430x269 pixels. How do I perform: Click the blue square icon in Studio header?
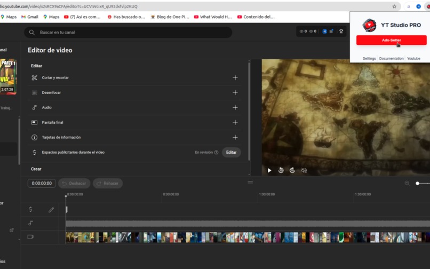(325, 31)
